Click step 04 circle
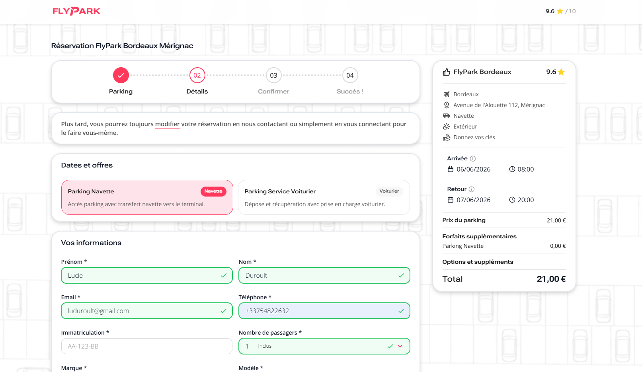This screenshot has width=642, height=372. pos(350,75)
